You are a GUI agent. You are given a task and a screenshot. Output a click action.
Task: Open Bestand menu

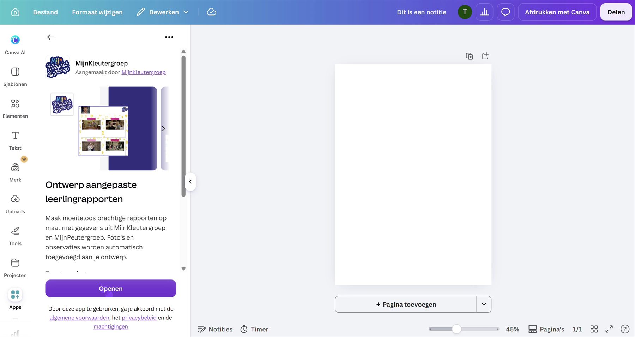(46, 12)
